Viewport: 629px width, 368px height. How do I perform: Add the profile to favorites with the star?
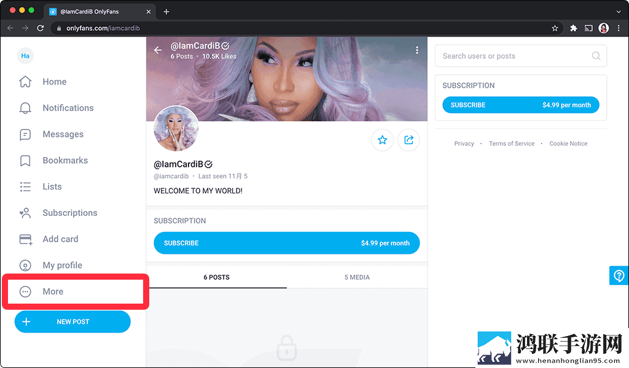pos(382,140)
